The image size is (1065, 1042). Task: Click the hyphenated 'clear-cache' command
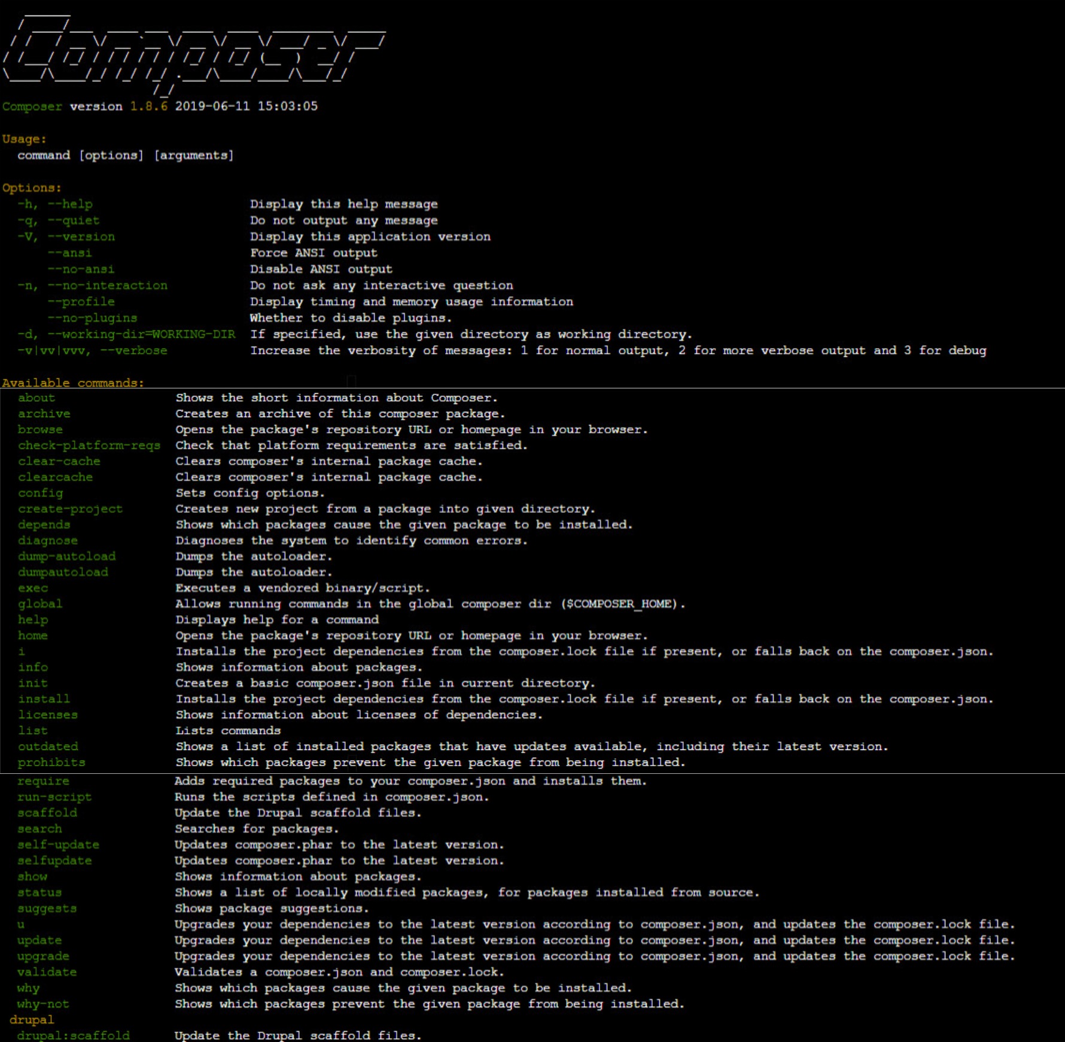click(59, 461)
